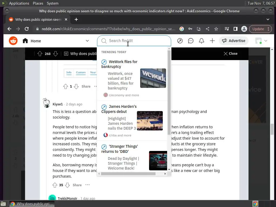Viewport: 276px width, 207px height.
Task: Open notifications bell icon
Action: coord(202,41)
